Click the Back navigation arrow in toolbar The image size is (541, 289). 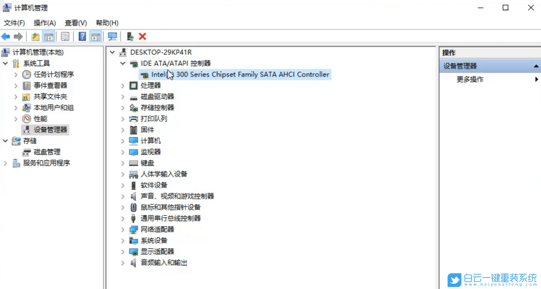coord(6,36)
